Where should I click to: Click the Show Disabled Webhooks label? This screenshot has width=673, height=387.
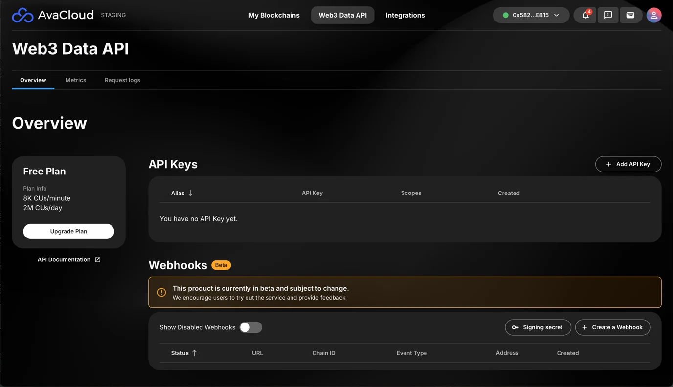click(x=198, y=327)
